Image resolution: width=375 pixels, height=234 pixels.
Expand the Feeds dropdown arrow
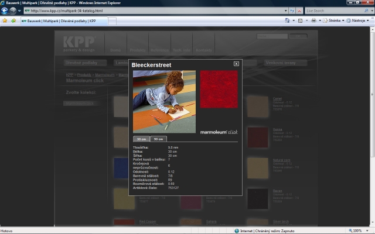306,20
